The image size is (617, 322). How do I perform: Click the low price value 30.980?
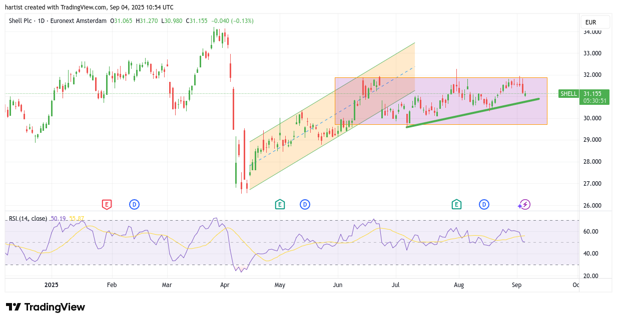(173, 21)
